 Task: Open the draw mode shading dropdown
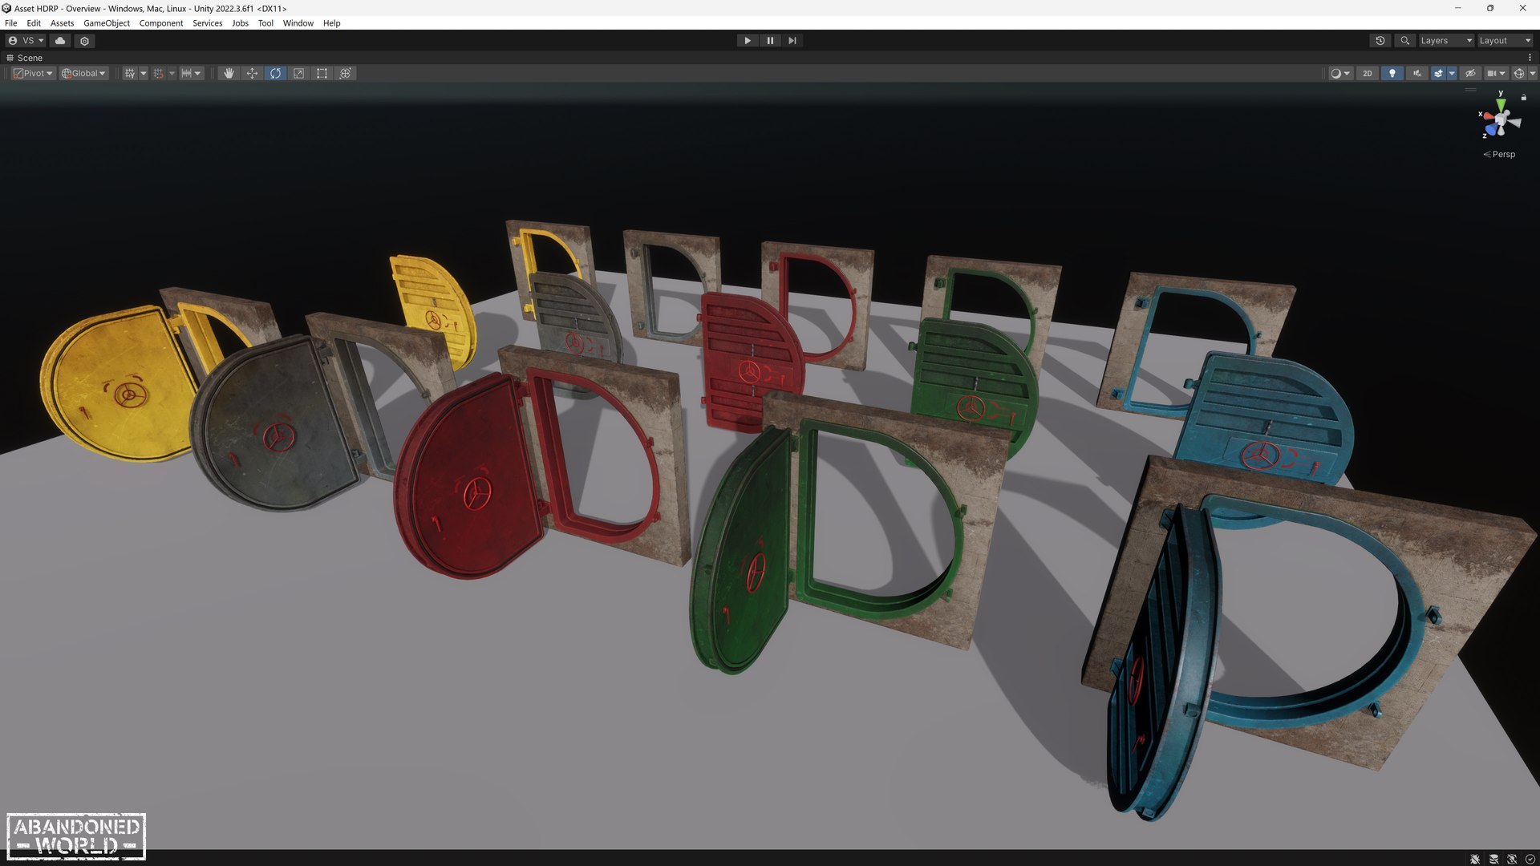(x=1339, y=73)
